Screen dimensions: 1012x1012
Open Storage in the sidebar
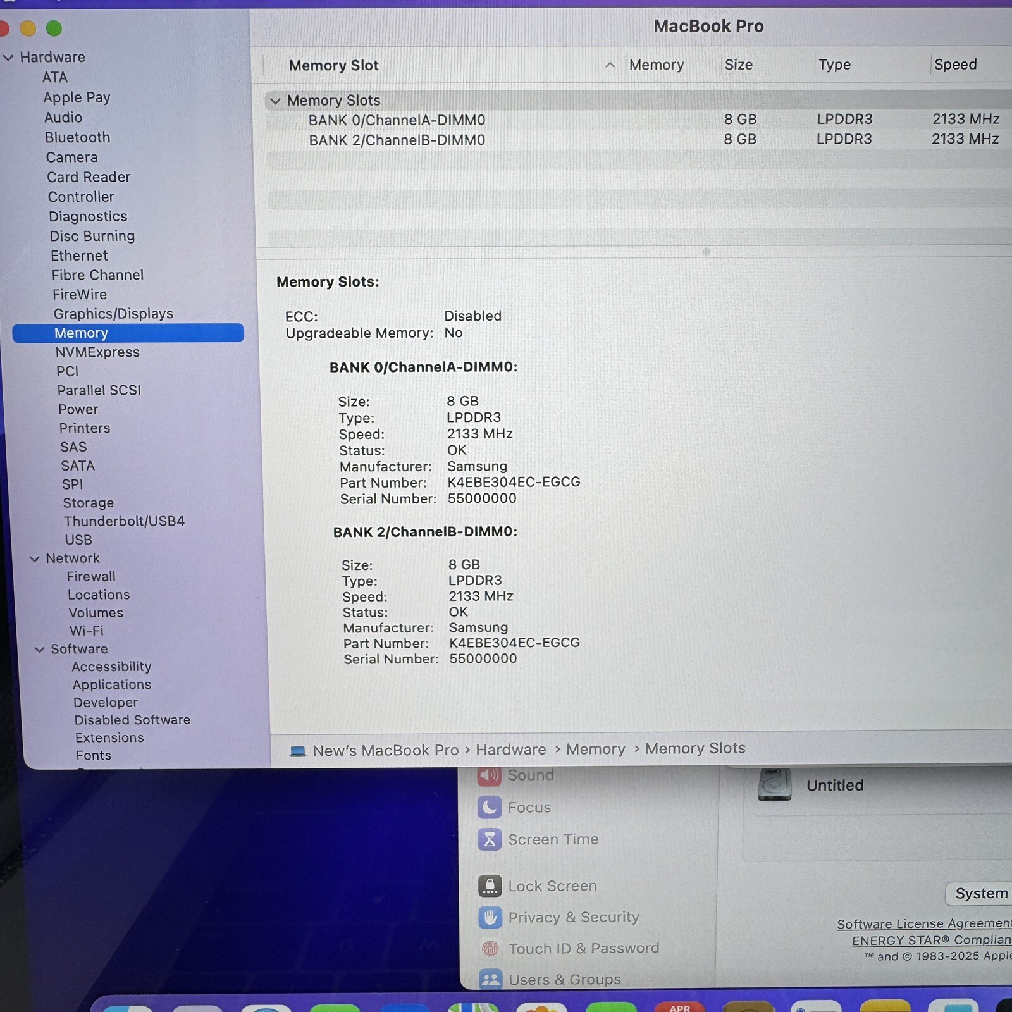point(89,503)
